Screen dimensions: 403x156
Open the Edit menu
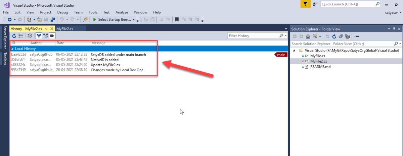17,12
